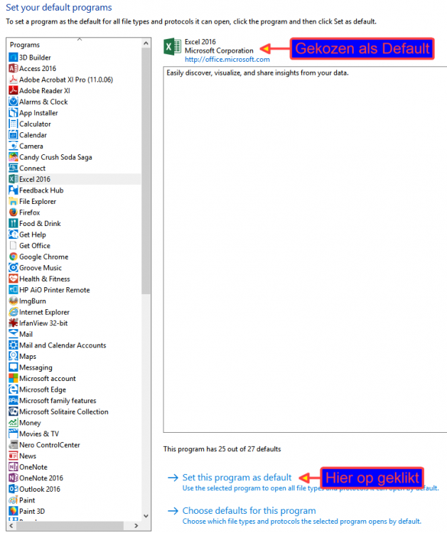Image resolution: width=447 pixels, height=533 pixels.
Task: Select Get Help in the programs list
Action: click(32, 235)
